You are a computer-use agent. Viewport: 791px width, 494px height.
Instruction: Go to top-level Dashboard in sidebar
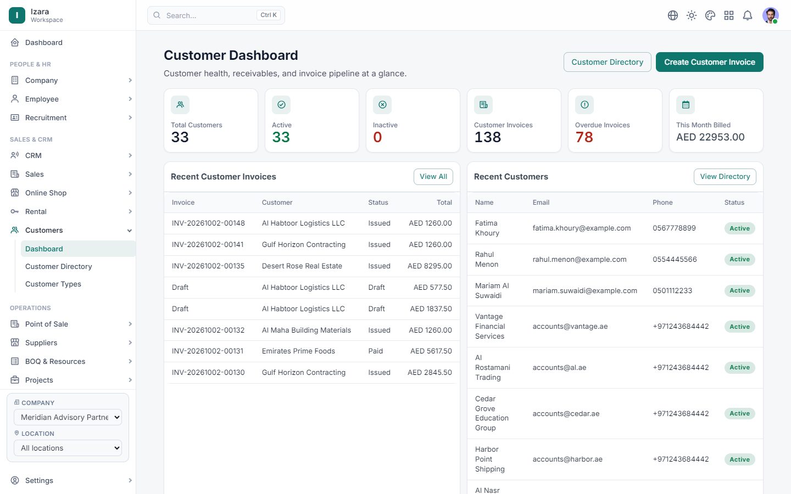(44, 42)
